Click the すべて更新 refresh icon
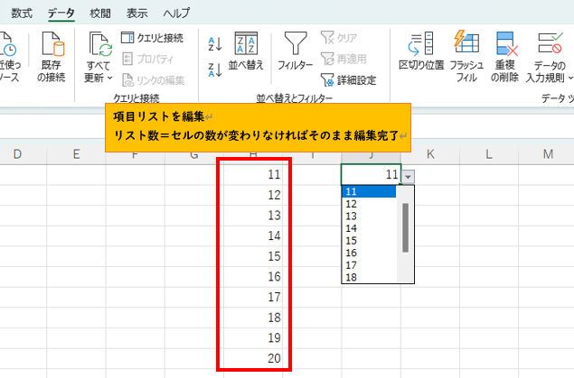Screen dimensions: 574x378 point(99,44)
